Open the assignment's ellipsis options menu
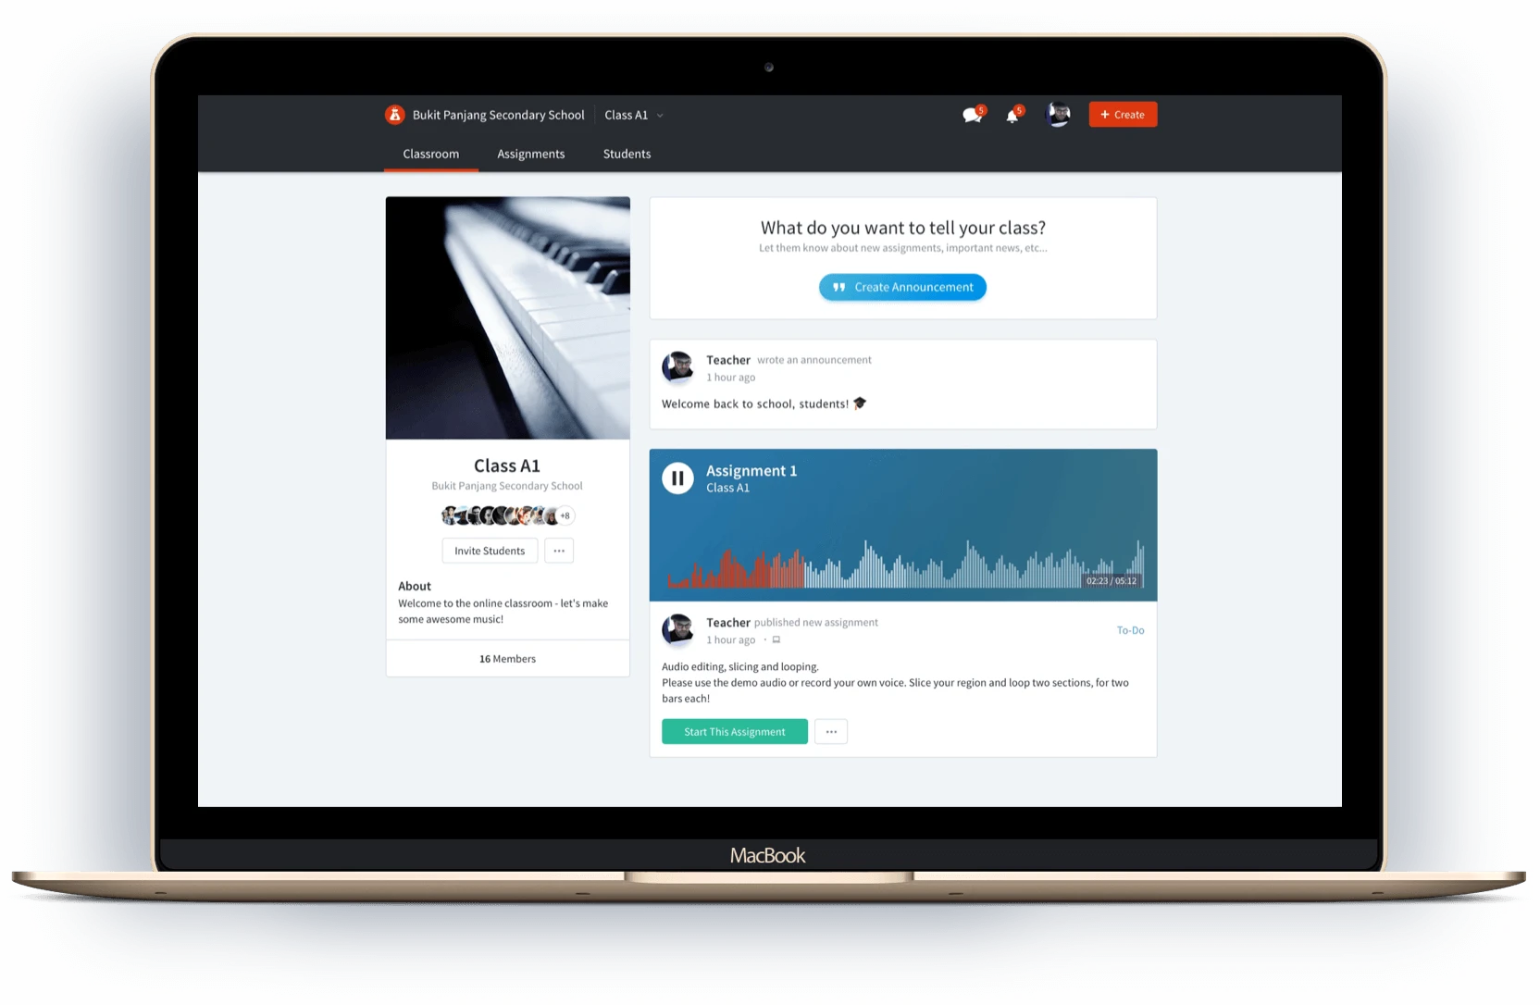 coord(830,731)
